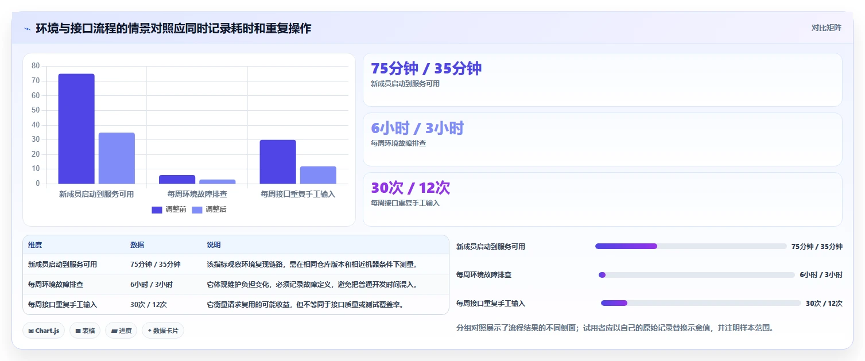Click the 调整后 legend color box

pos(197,209)
